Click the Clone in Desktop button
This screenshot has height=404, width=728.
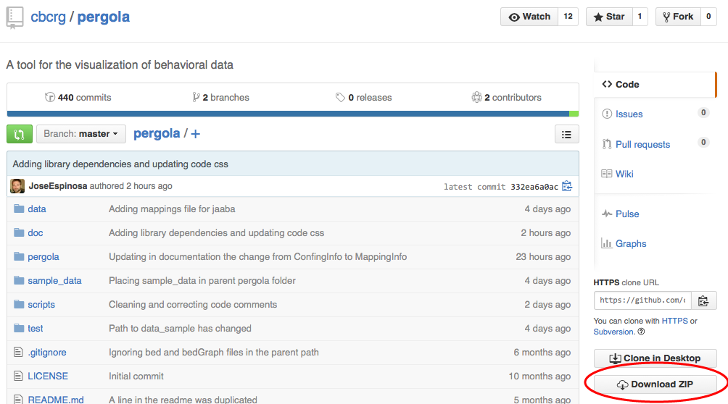(x=655, y=358)
